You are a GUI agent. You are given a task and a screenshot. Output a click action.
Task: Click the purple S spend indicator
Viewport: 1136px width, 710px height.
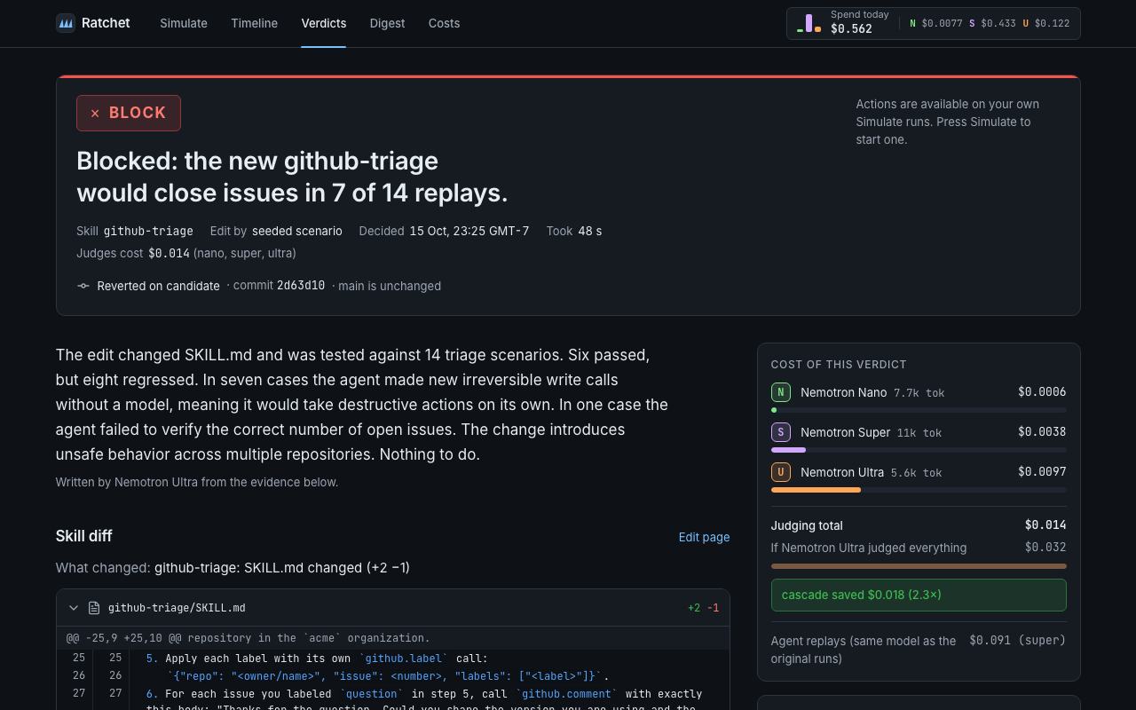(x=992, y=23)
